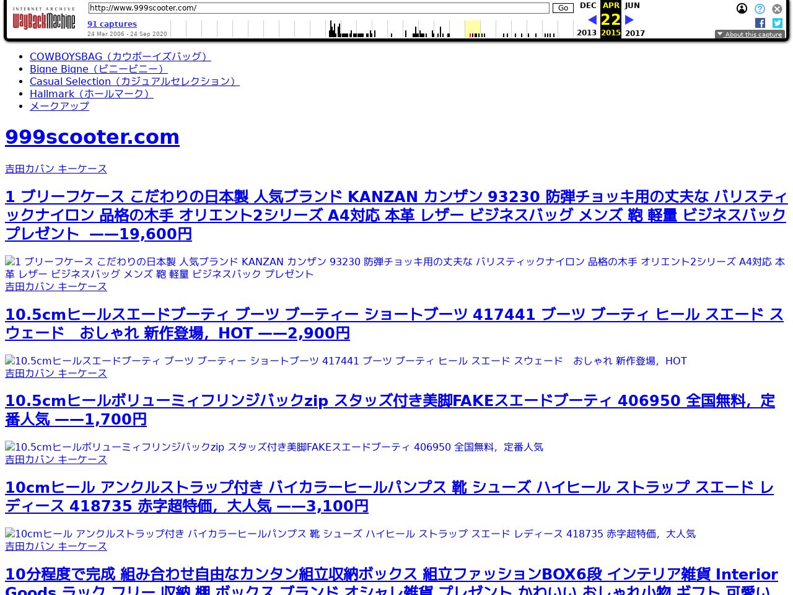Click the Wayback URL input field

[x=318, y=8]
